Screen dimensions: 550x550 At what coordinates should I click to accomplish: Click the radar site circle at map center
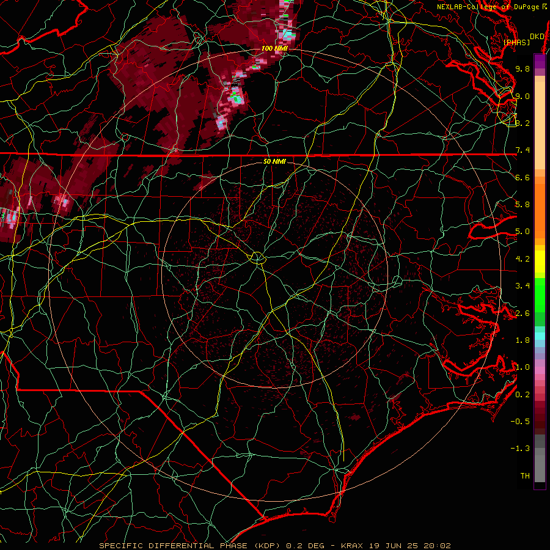[257, 258]
